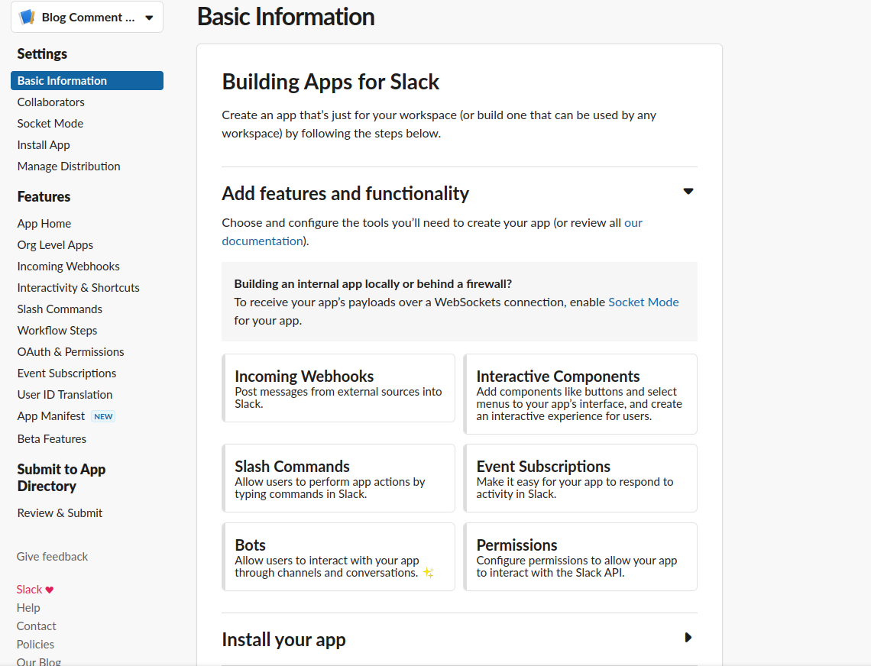Open OAuth & Permissions page

point(70,352)
